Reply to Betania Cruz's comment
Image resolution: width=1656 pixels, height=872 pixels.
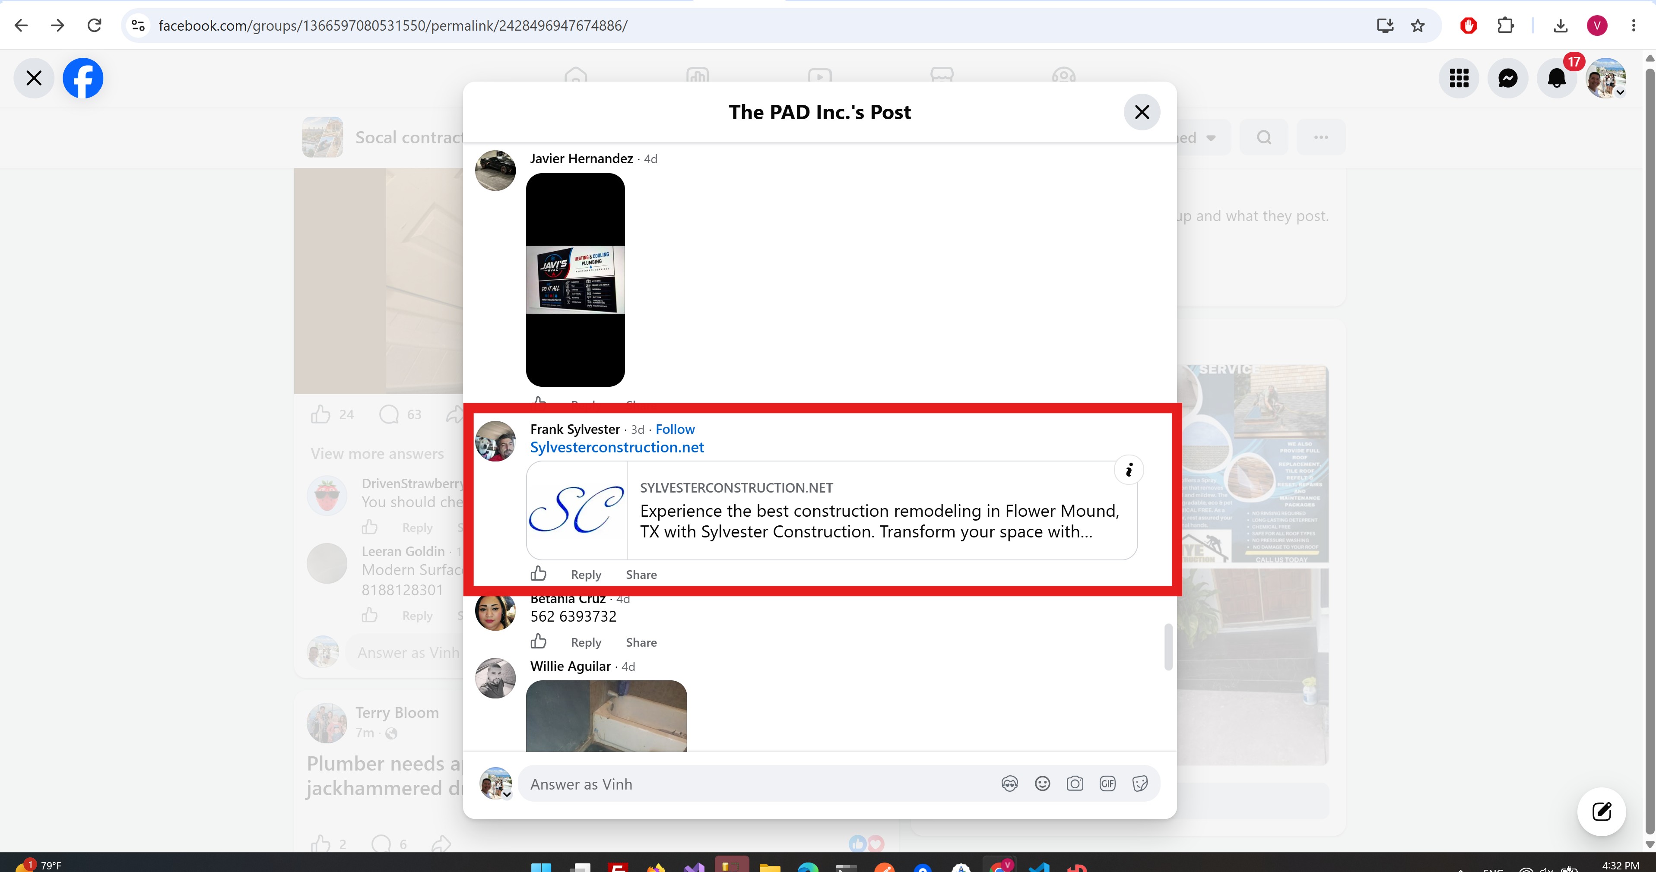pyautogui.click(x=586, y=642)
